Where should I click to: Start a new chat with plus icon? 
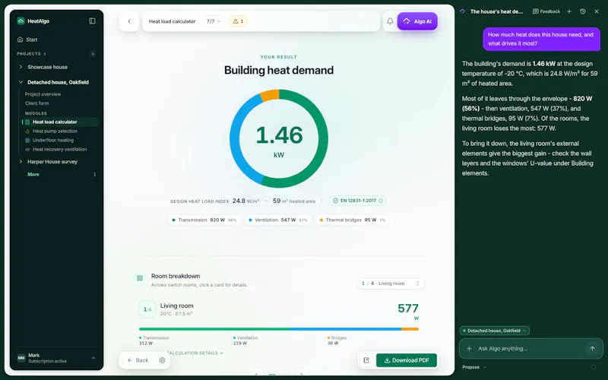click(x=569, y=11)
